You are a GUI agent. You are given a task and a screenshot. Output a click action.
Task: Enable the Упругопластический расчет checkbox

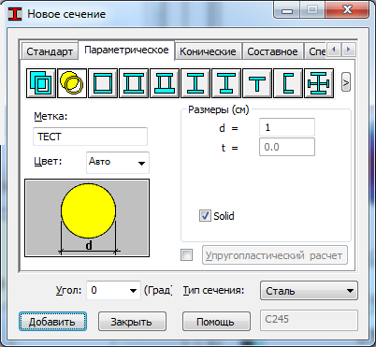186,255
